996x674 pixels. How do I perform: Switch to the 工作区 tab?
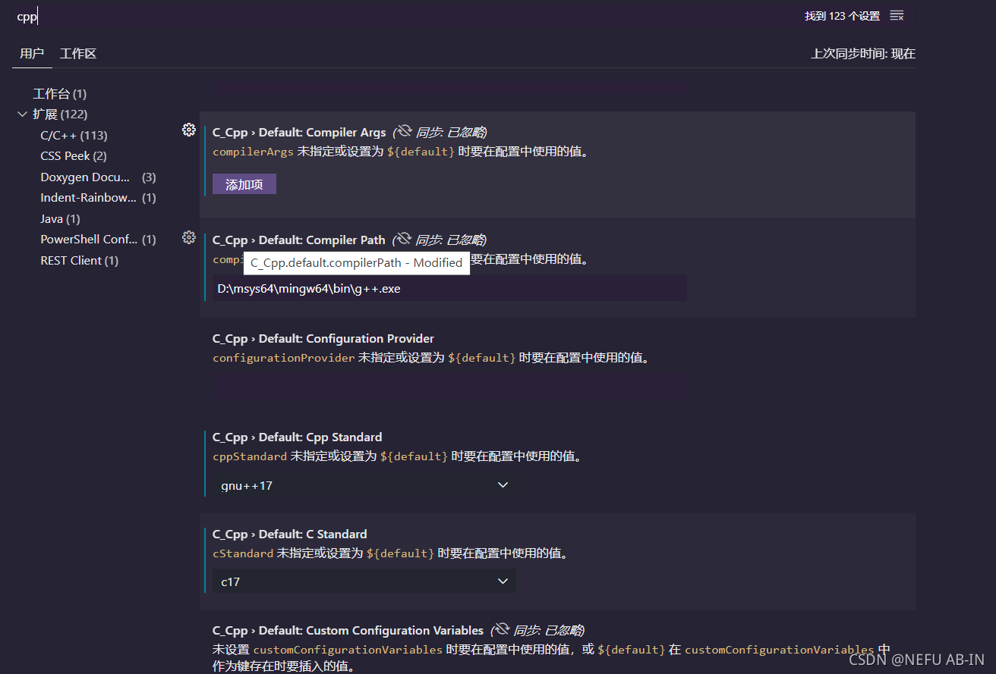[78, 53]
